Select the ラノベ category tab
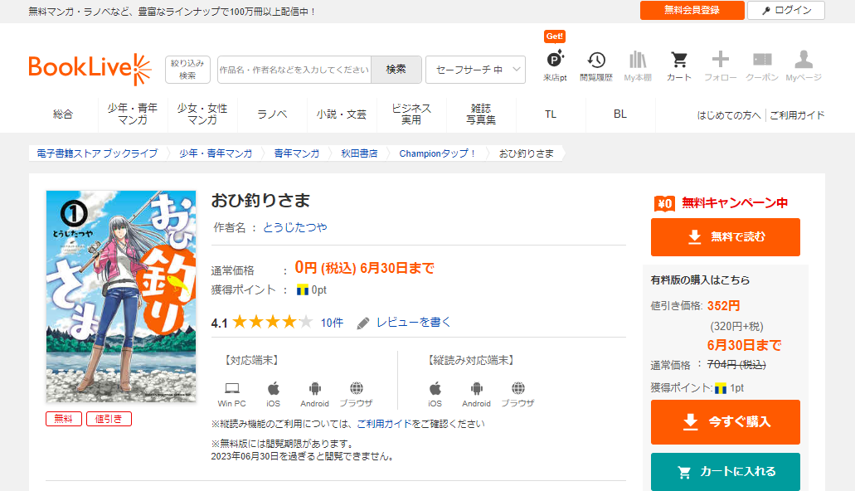This screenshot has width=855, height=491. pos(272,114)
